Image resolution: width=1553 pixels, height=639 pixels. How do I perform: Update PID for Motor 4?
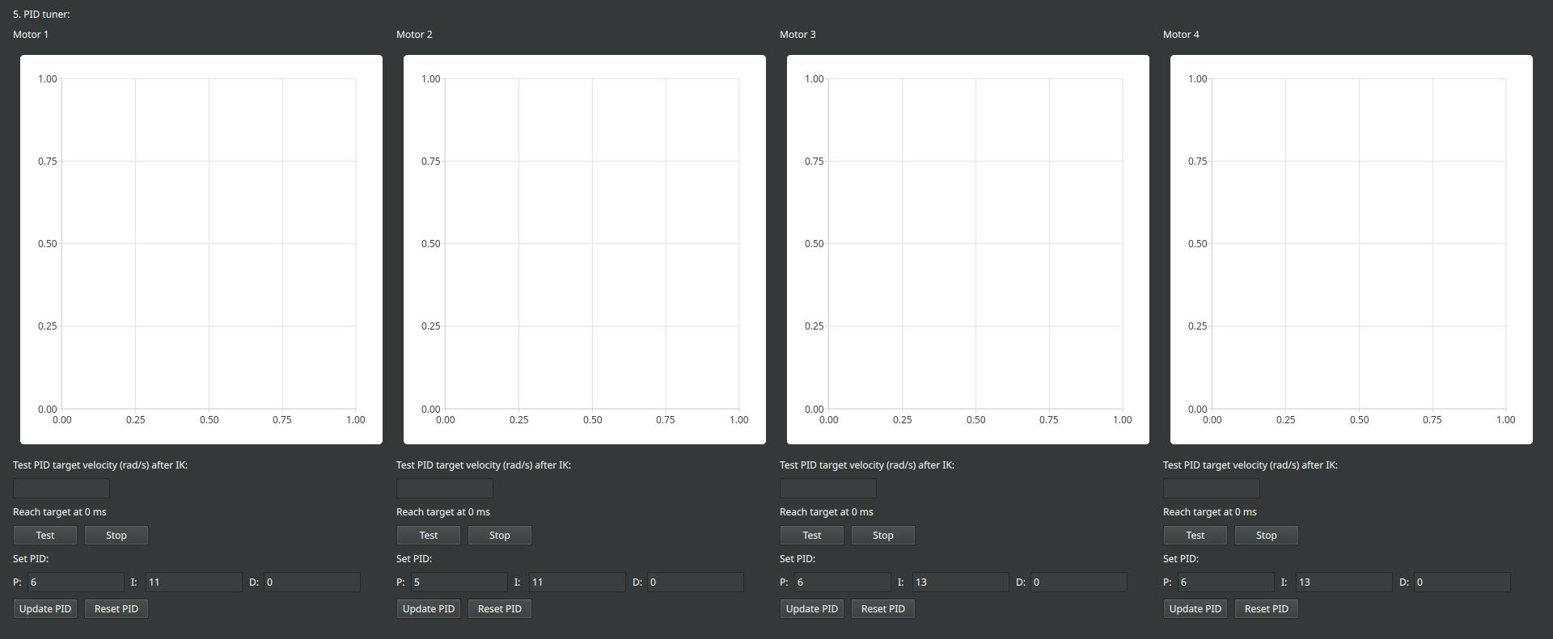click(1195, 609)
